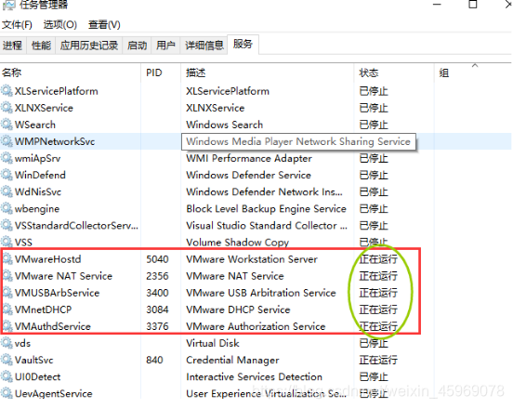Select the WdNisSvc service name
This screenshot has width=513, height=408.
(x=38, y=191)
